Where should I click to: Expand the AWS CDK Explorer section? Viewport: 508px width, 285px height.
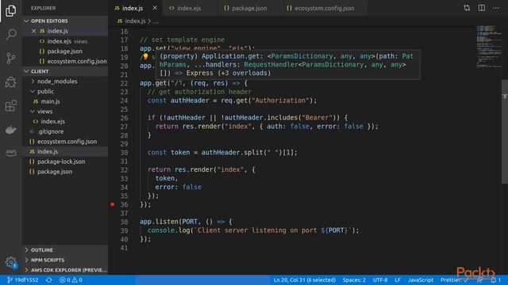pos(65,270)
